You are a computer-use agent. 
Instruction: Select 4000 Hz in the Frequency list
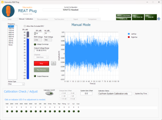point(11,33)
